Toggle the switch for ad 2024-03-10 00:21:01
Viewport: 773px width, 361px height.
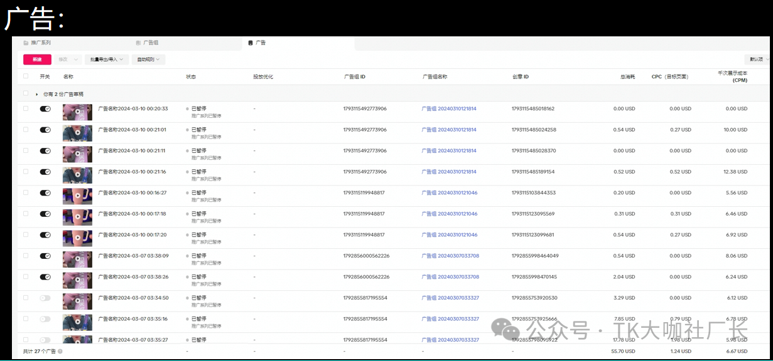click(x=45, y=130)
